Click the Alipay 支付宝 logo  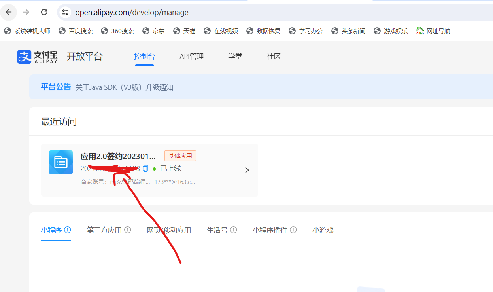coord(38,57)
